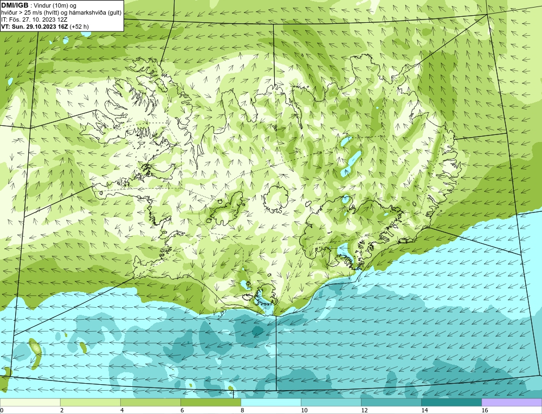Click the purple above-16 m/s legend swatch
This screenshot has width=542, height=414.
[512, 402]
